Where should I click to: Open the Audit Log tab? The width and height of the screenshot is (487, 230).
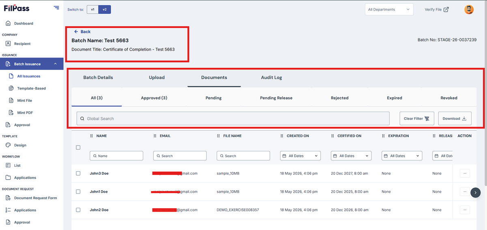[272, 77]
